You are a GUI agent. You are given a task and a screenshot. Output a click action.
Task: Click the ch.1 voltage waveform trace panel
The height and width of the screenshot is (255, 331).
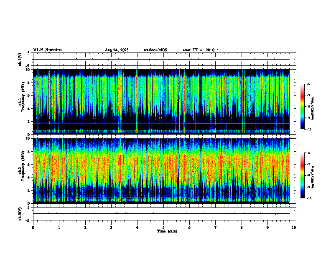tap(163, 59)
